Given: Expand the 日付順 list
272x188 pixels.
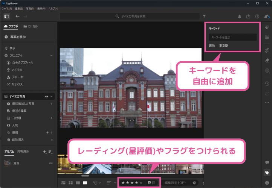Looking at the screenshot, I should click(51, 118).
